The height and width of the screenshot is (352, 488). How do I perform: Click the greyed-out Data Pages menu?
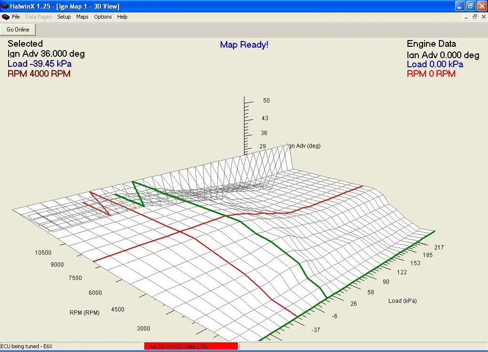tap(38, 17)
